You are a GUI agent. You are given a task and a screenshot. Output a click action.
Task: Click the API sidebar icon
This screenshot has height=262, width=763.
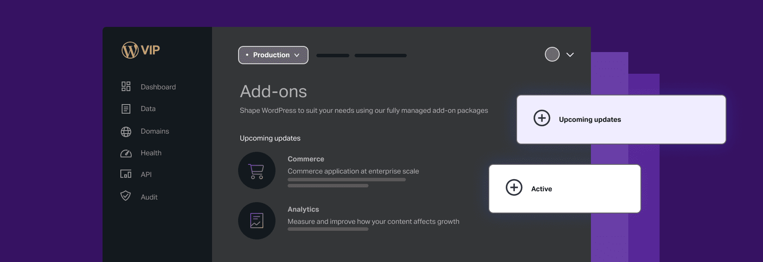point(126,174)
